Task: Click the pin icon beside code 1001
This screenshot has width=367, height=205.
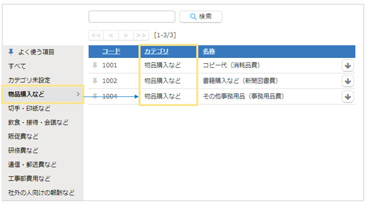Action: [95, 65]
